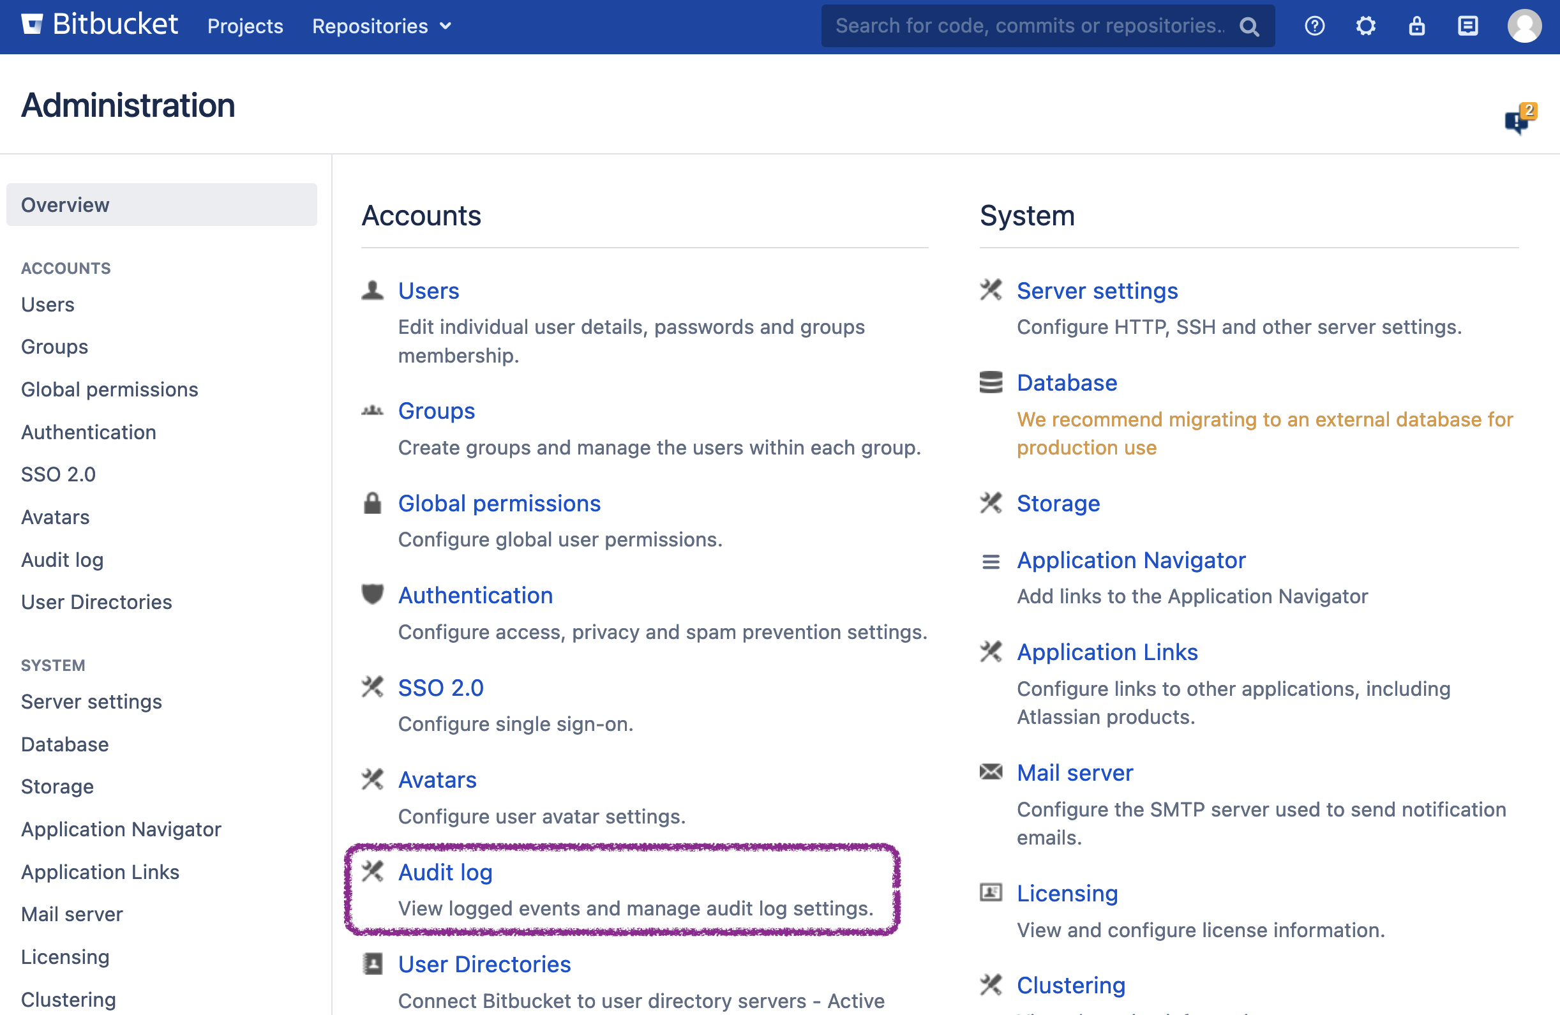Open the user profile avatar menu

1524,26
